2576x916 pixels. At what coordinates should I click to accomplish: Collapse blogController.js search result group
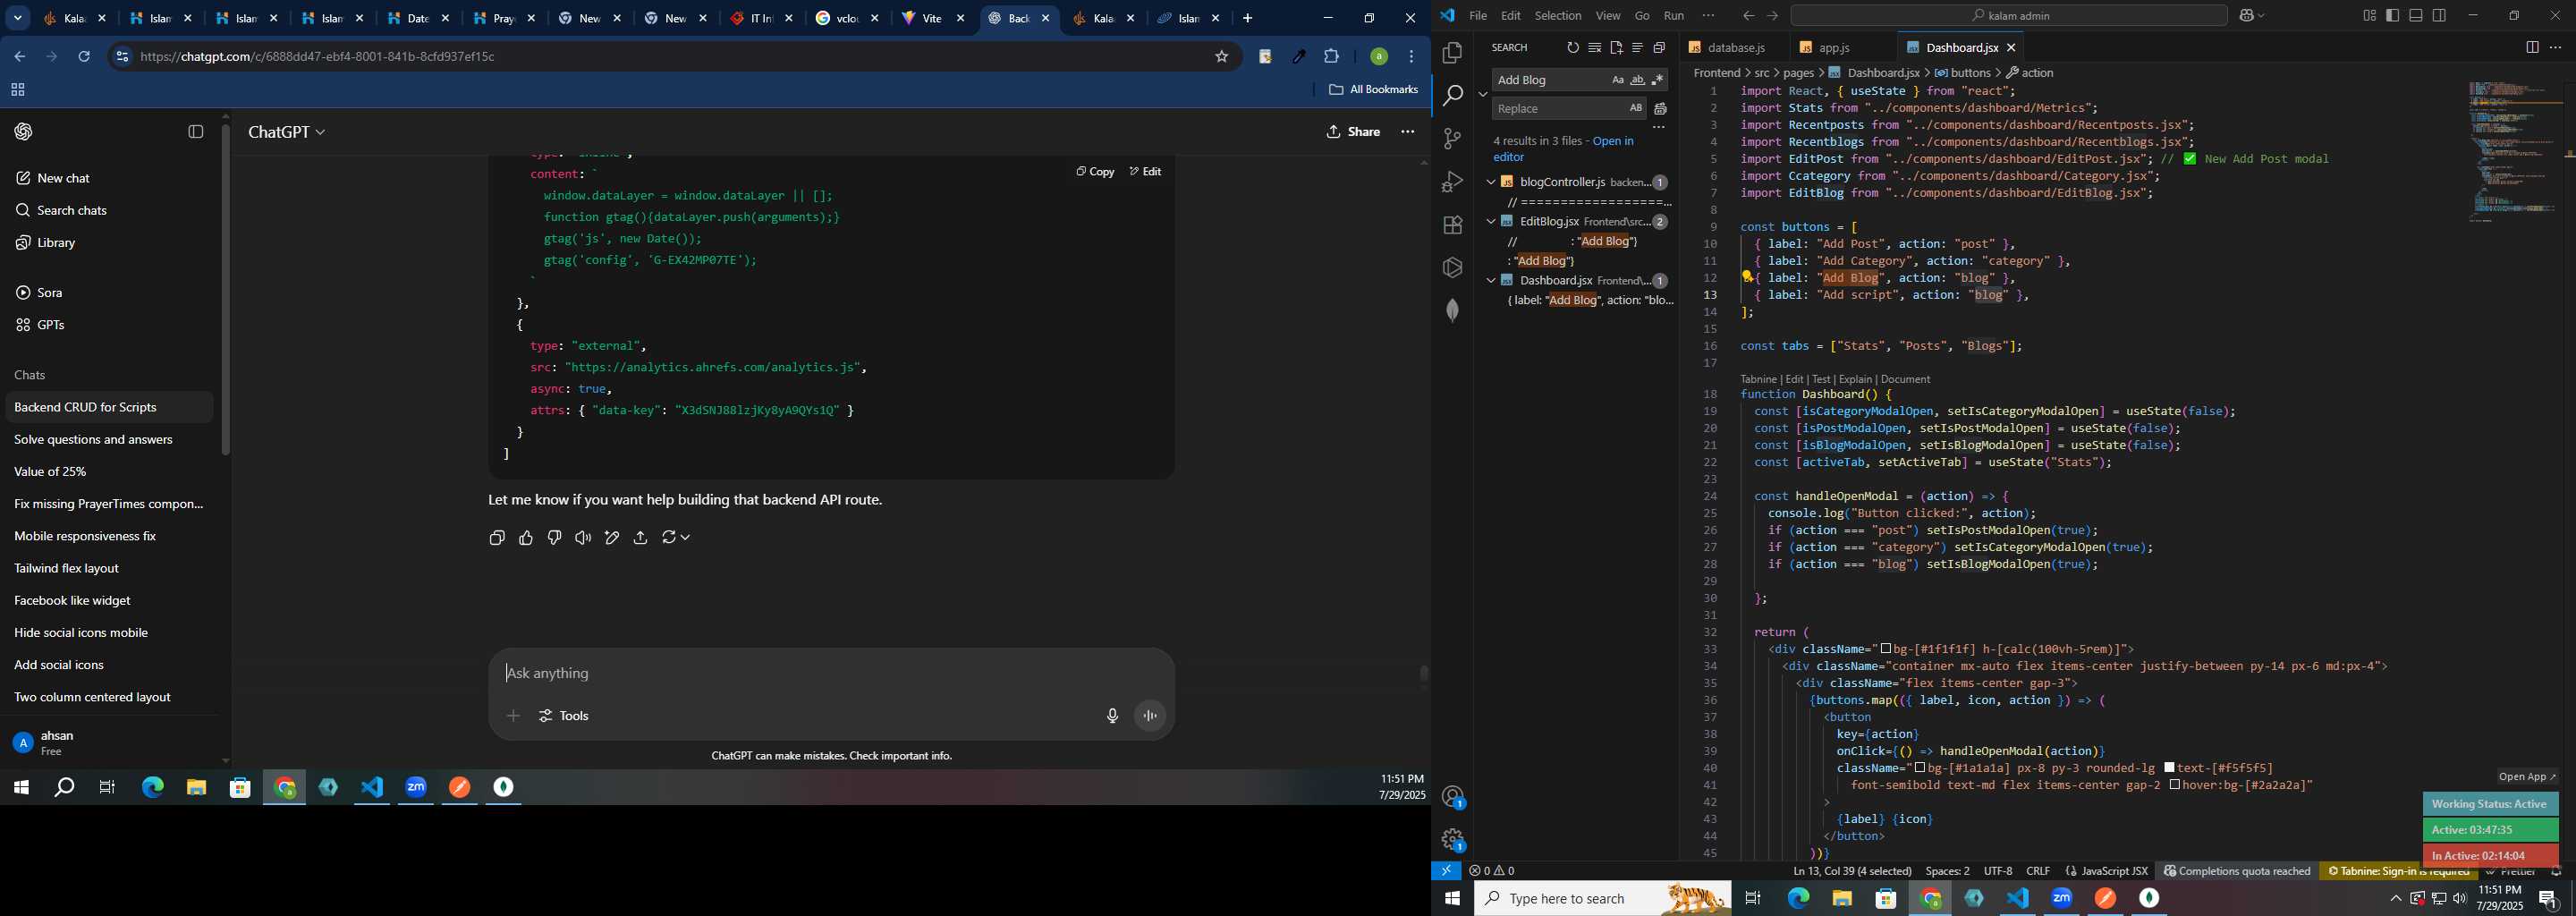1490,182
